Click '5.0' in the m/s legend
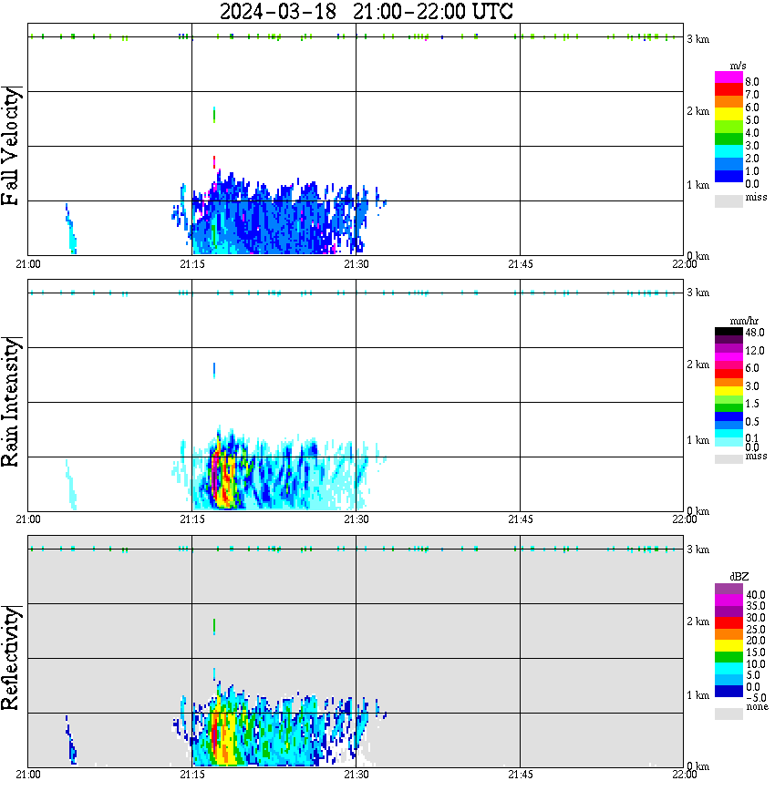The height and width of the screenshot is (791, 775). point(752,120)
